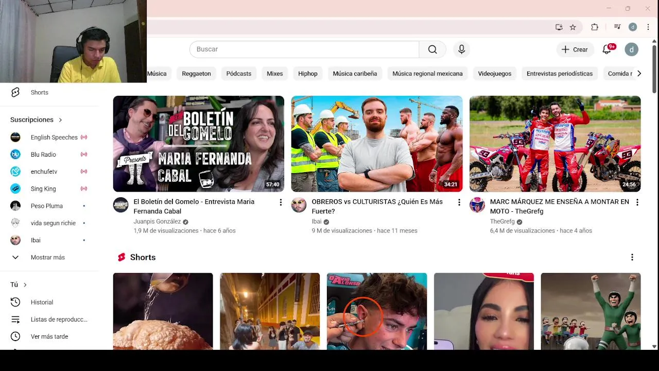Play Marc Márquez motocross thumbnail

pyautogui.click(x=555, y=144)
